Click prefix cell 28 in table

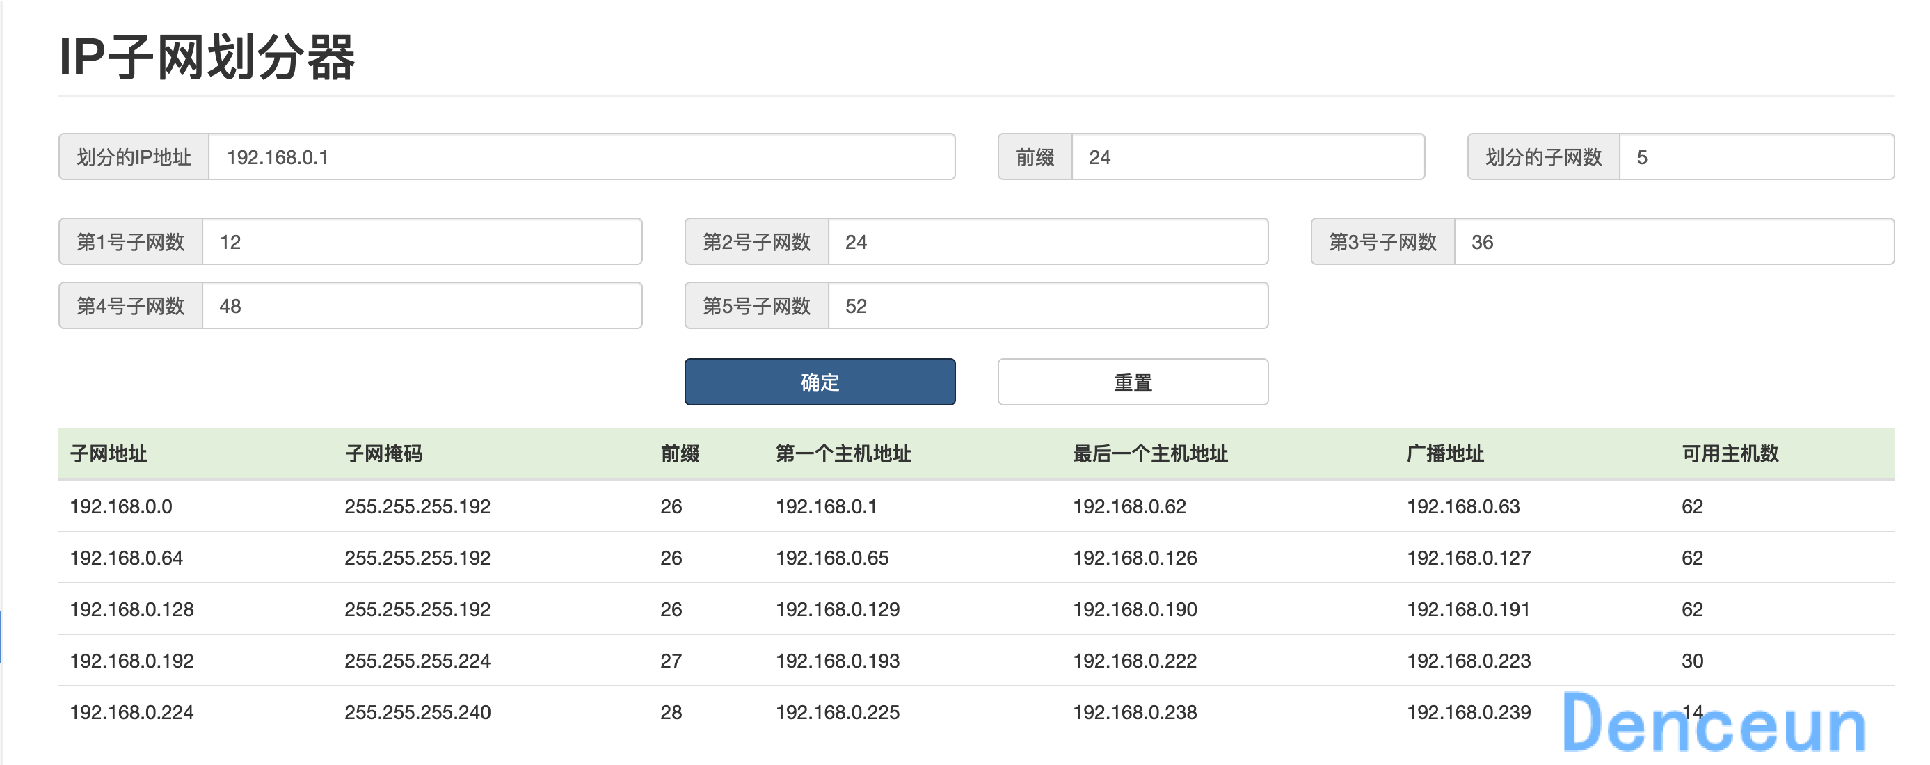671,713
